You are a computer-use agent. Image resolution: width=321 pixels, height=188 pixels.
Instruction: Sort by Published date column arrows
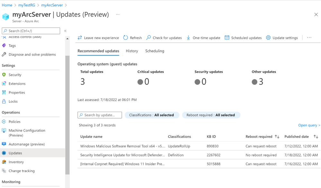(316, 137)
